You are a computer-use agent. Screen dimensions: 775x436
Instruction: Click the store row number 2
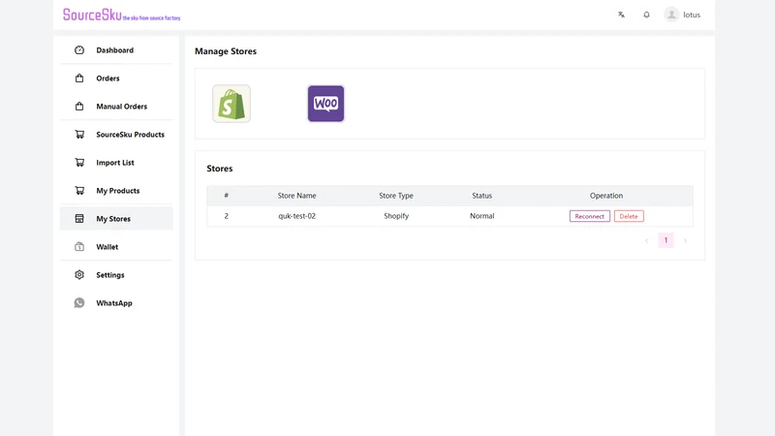click(x=227, y=216)
